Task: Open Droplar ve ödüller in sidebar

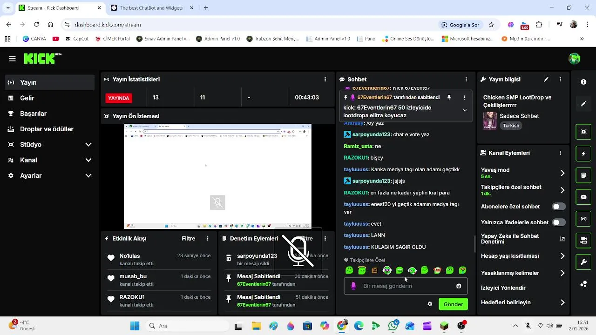Action: point(50,129)
